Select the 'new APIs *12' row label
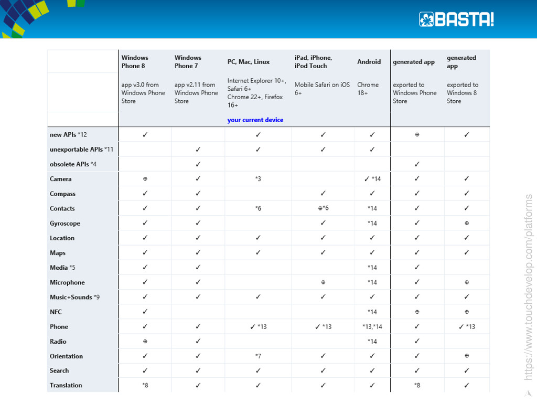This screenshot has height=403, width=537. (68, 135)
